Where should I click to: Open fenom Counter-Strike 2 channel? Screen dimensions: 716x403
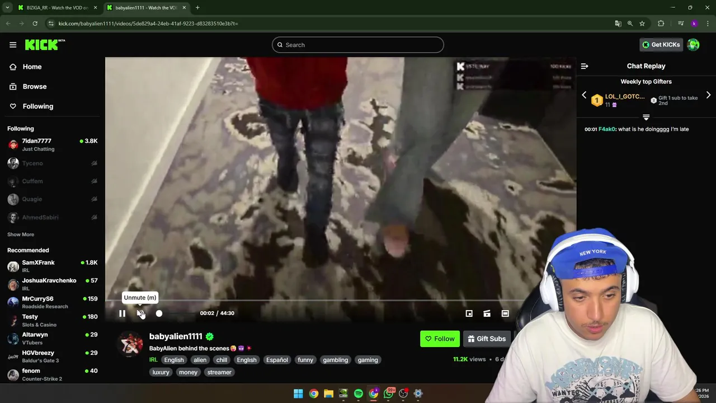tap(53, 374)
